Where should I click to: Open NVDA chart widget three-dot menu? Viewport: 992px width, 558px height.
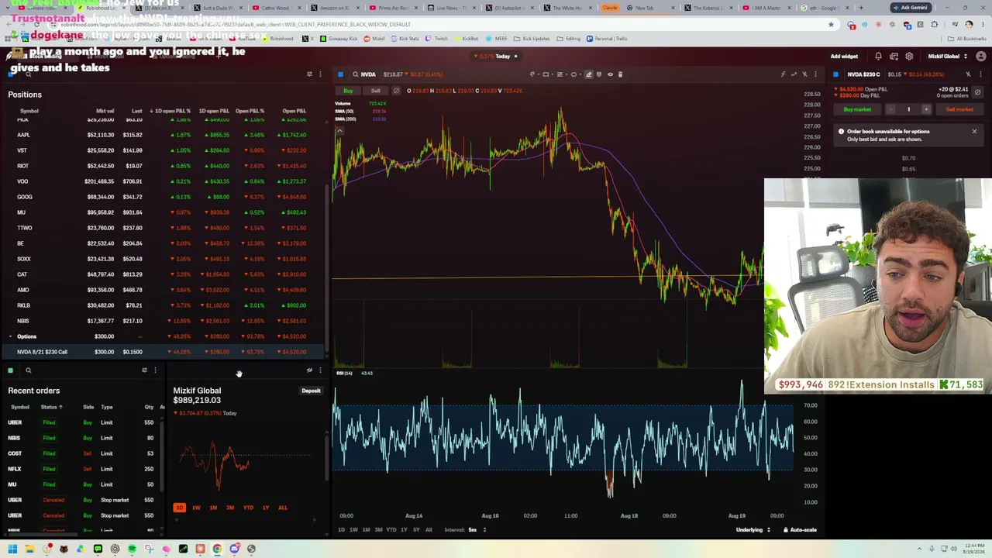tap(815, 74)
